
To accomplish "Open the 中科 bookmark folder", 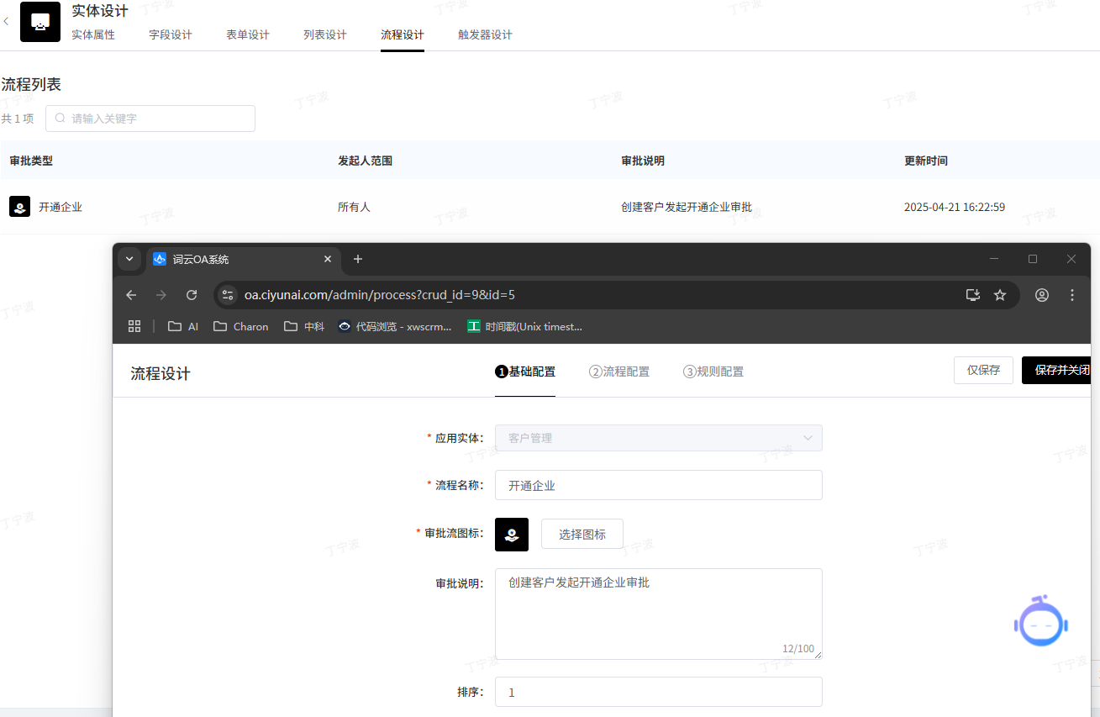I will pyautogui.click(x=304, y=326).
